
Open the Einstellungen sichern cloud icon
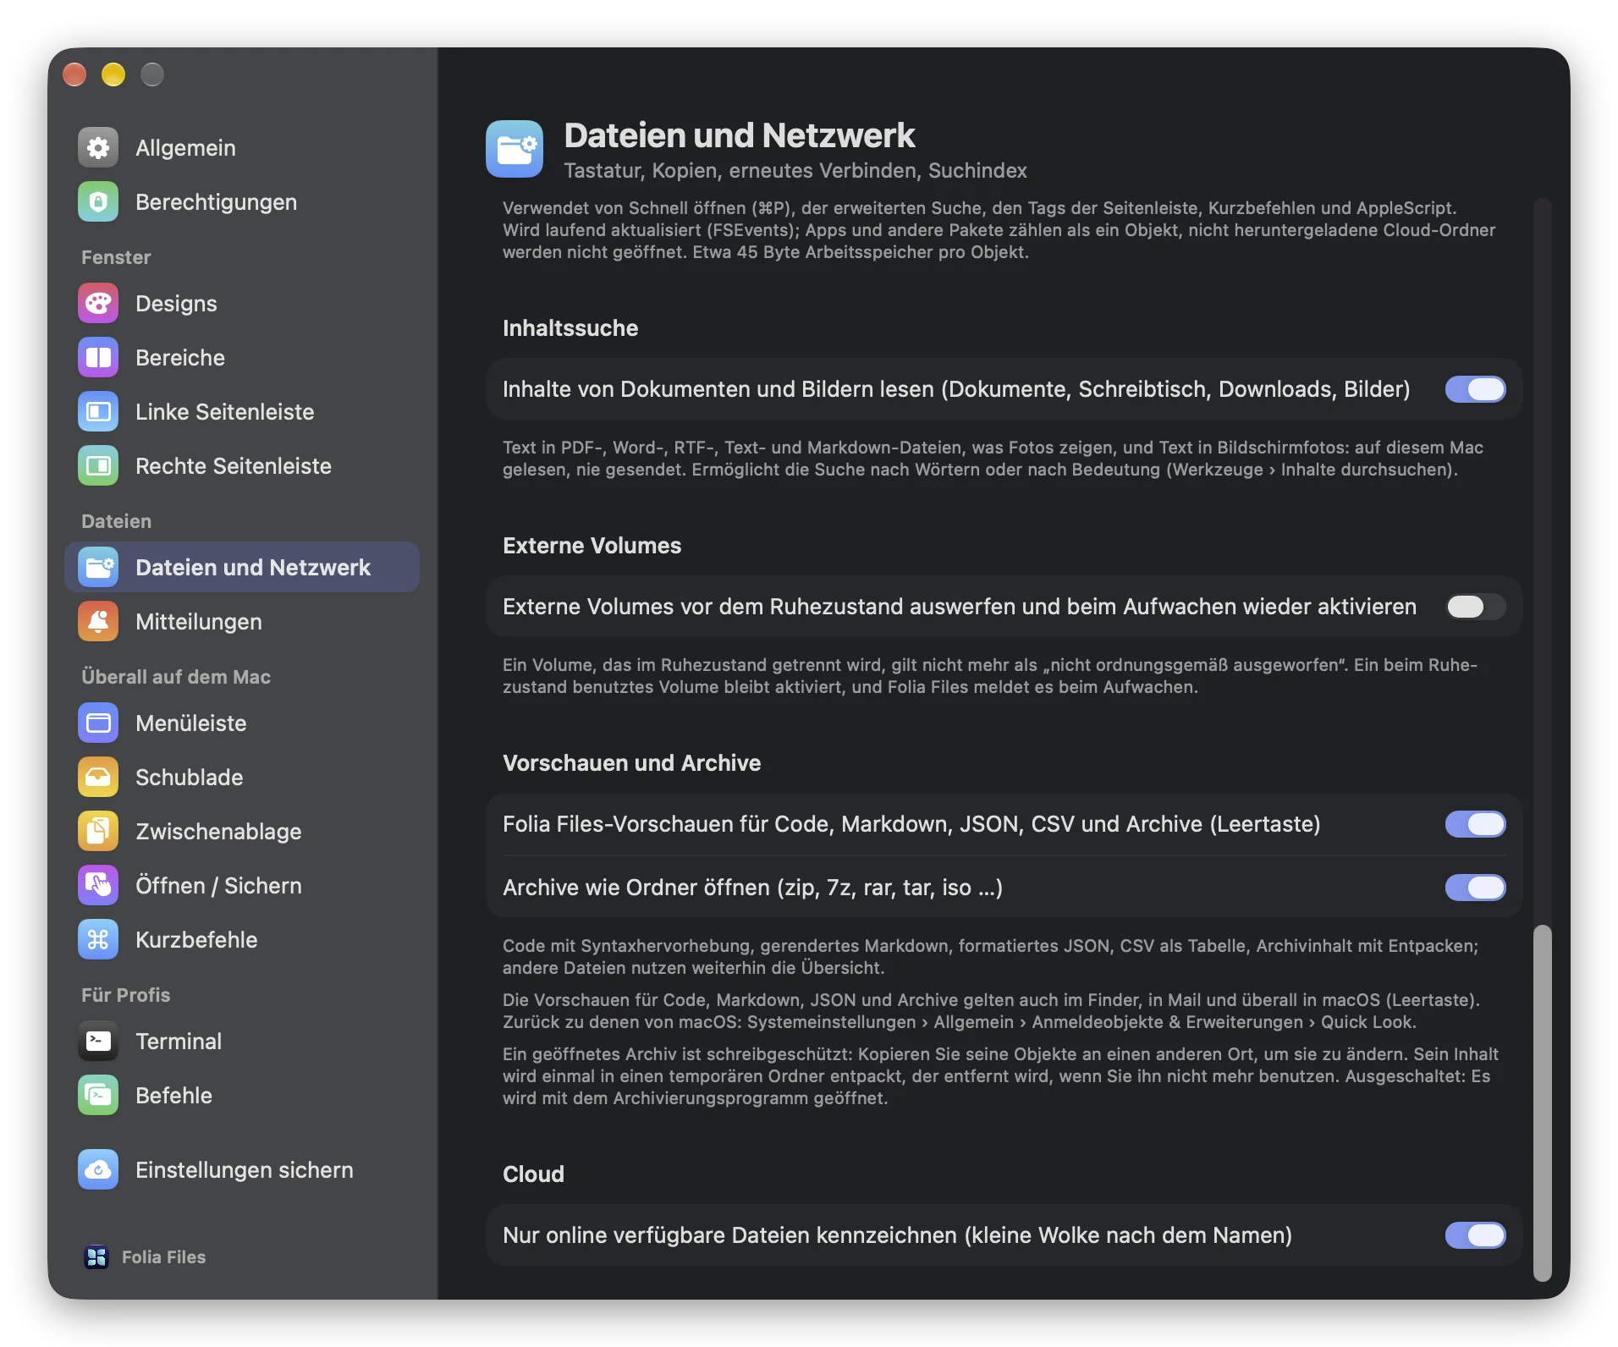(98, 1170)
